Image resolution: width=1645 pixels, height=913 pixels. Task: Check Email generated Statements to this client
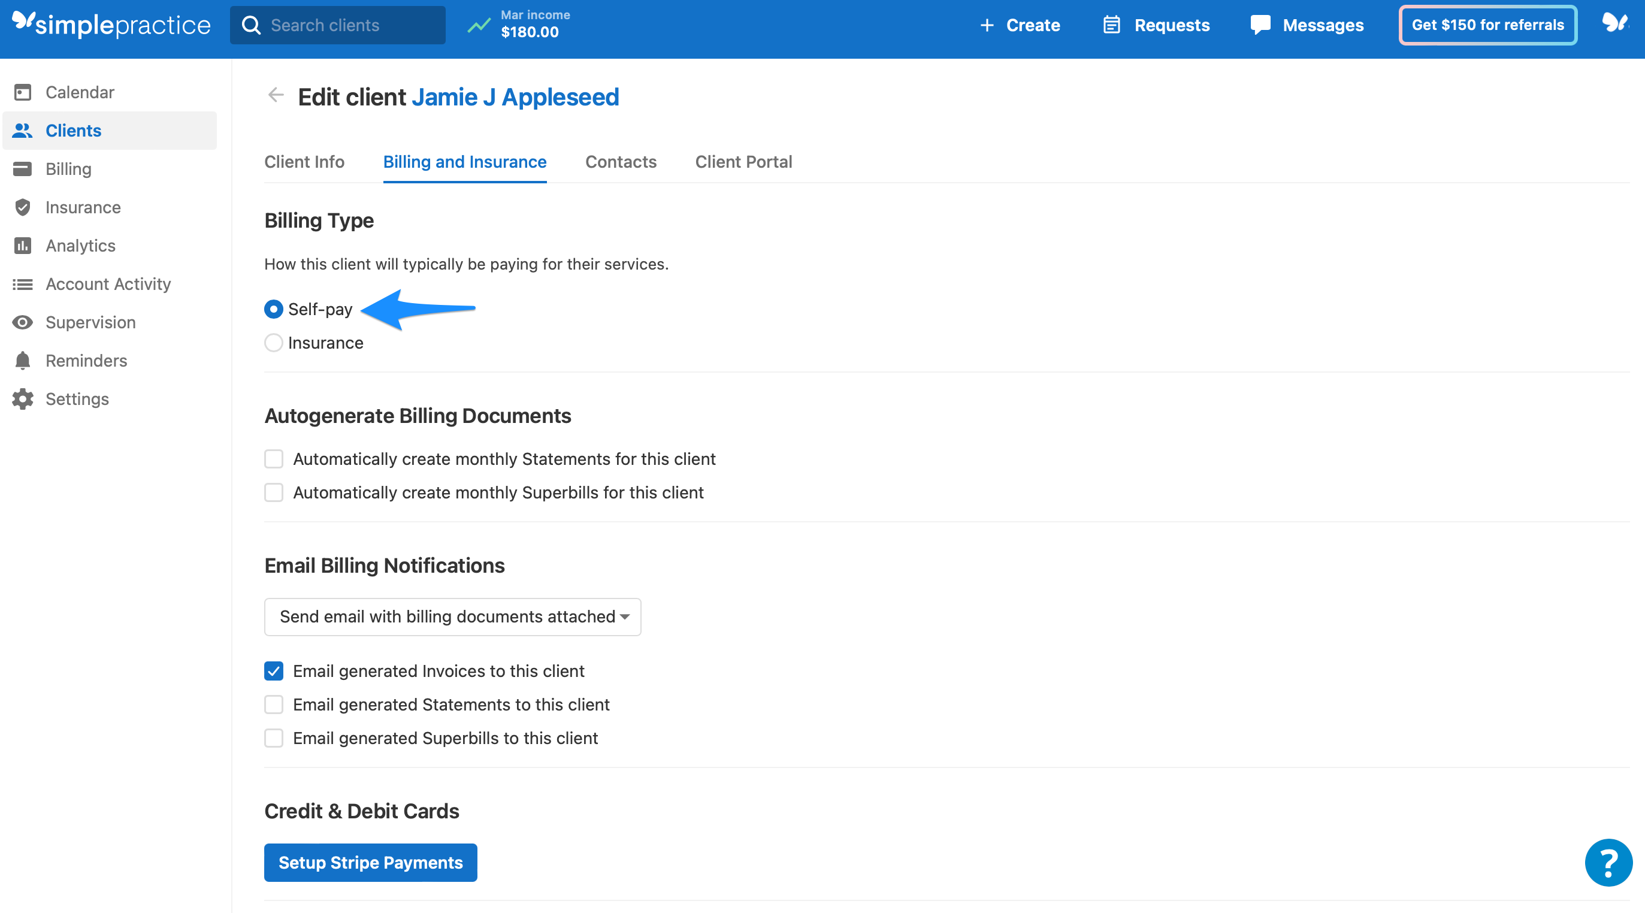click(274, 705)
